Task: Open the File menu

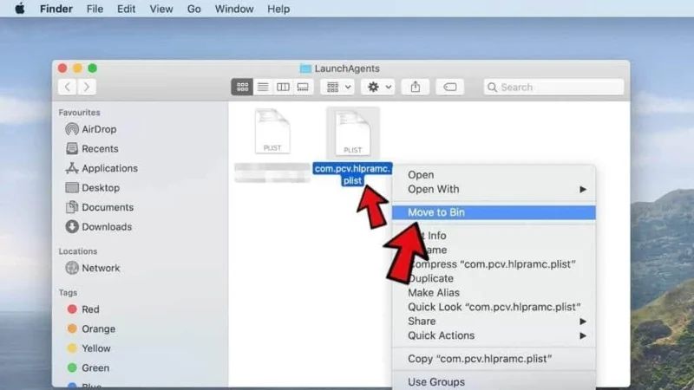Action: coord(95,9)
